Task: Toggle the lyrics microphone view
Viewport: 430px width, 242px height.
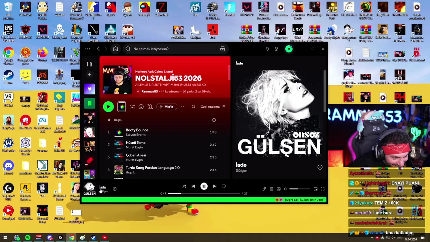Action: point(264,189)
